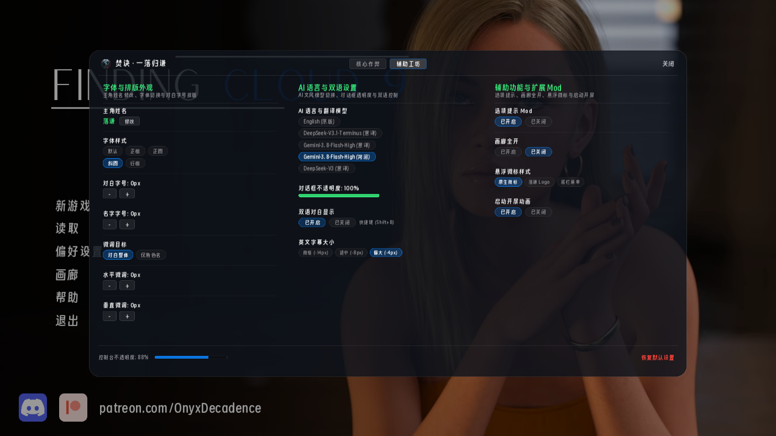Open the Patreon icon link
This screenshot has width=776, height=436.
click(73, 407)
